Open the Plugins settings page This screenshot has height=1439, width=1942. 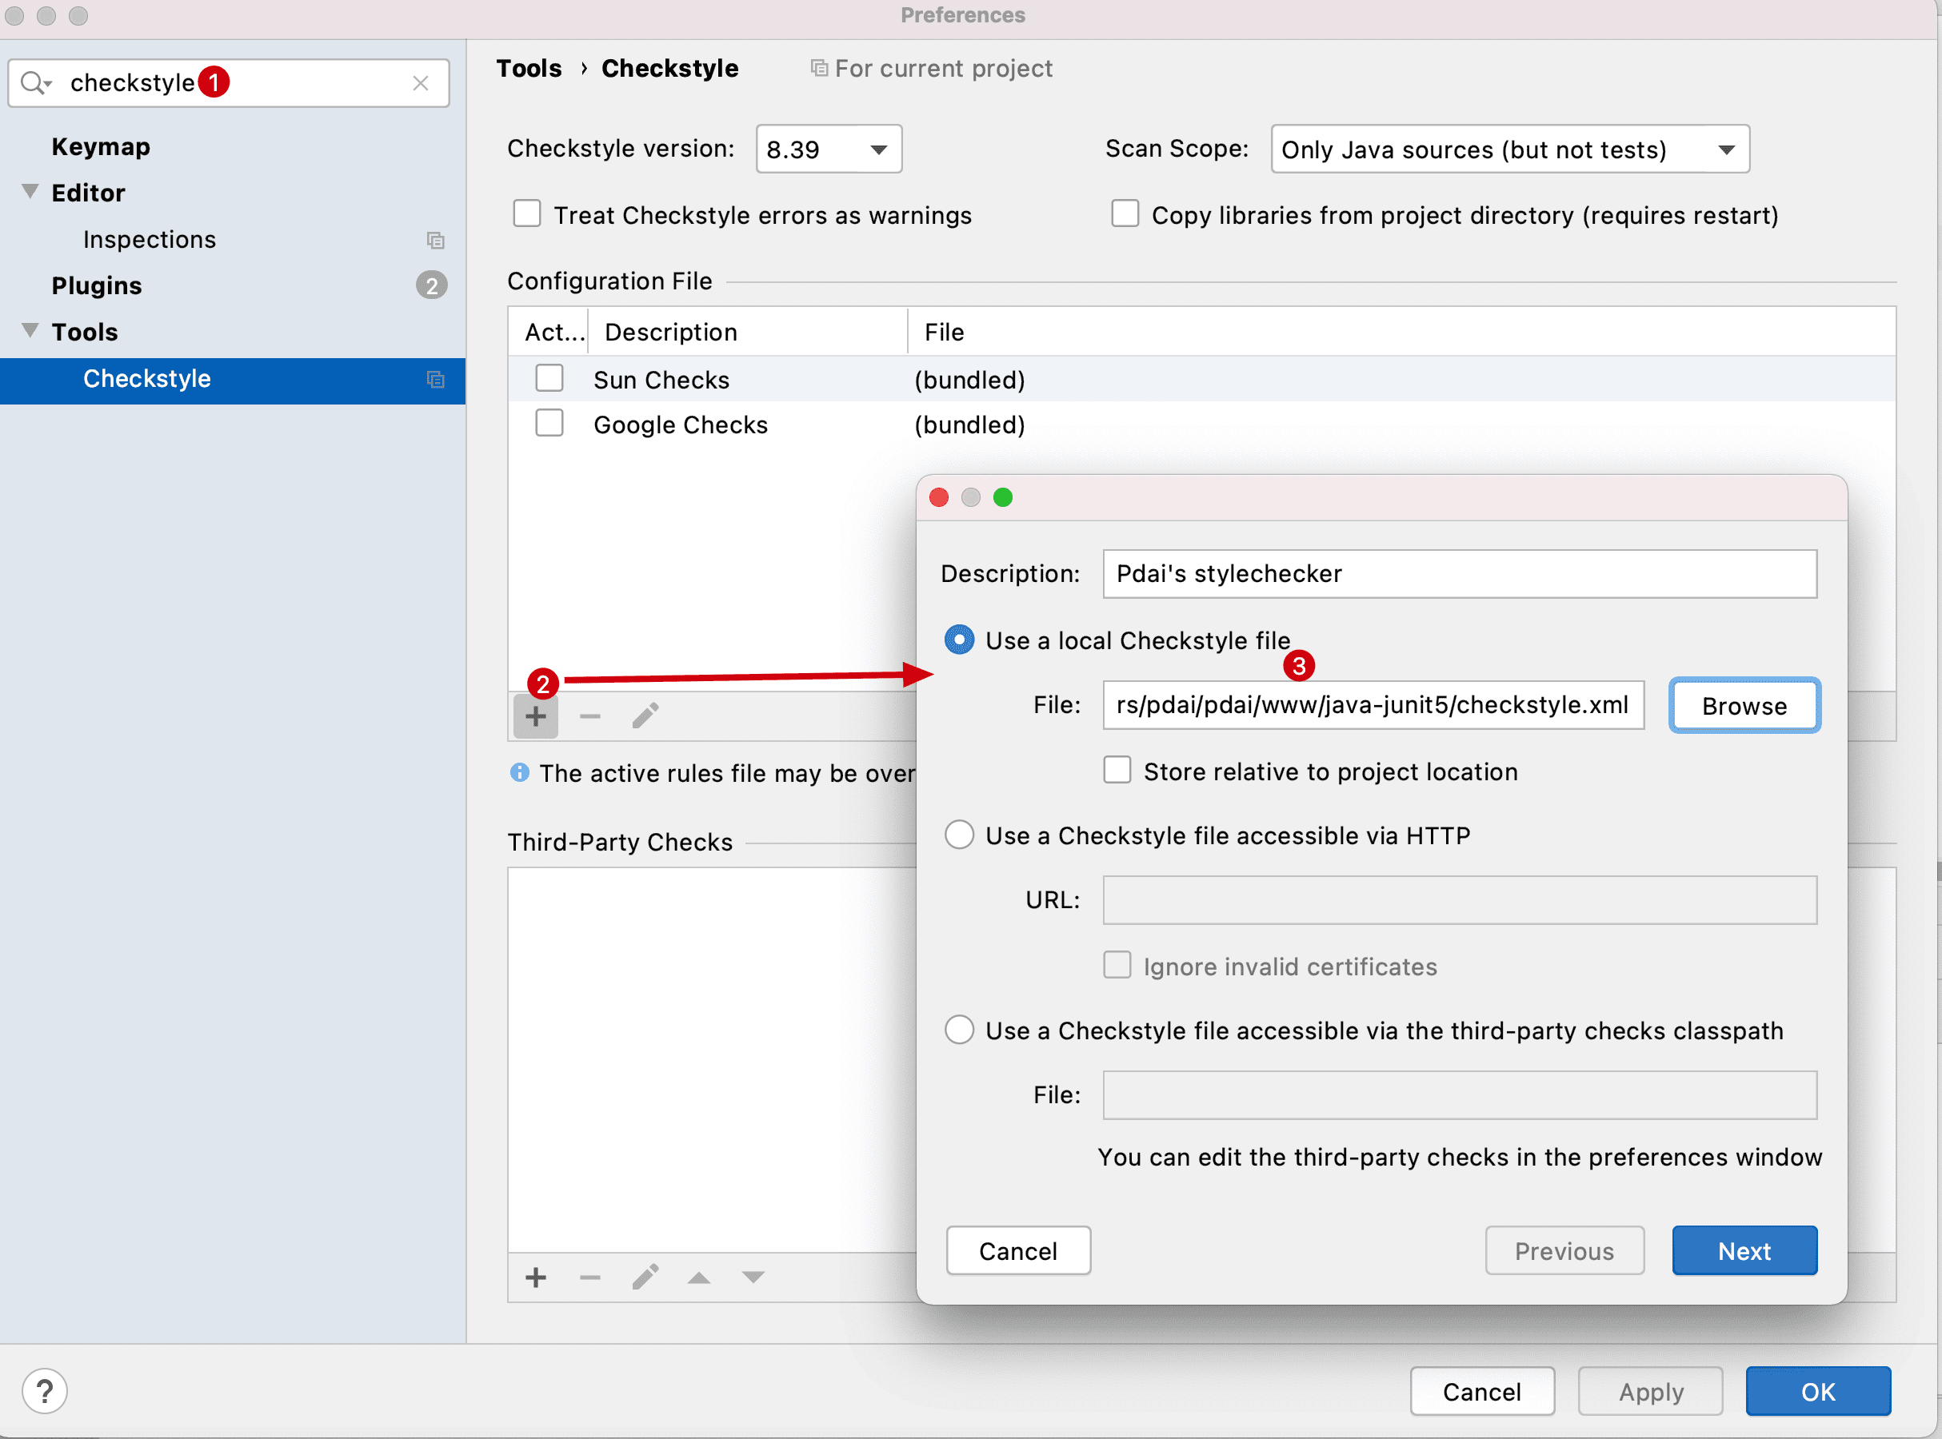[97, 285]
